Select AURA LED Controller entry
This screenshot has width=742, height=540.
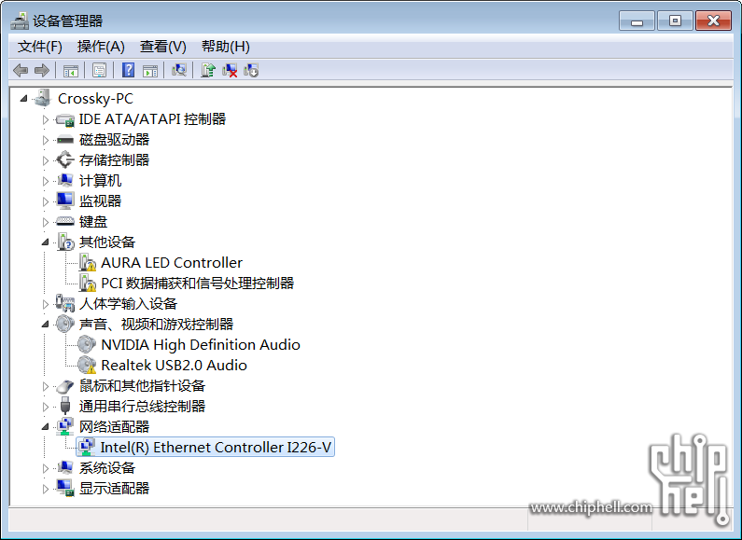click(x=172, y=262)
